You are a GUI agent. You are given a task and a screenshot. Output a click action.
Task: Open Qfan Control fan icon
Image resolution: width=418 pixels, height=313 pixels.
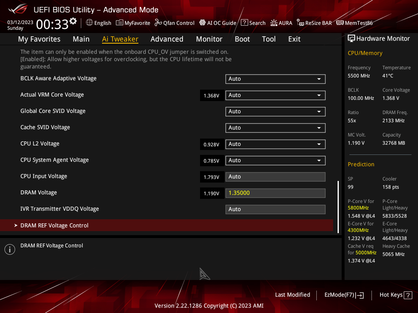(x=158, y=23)
